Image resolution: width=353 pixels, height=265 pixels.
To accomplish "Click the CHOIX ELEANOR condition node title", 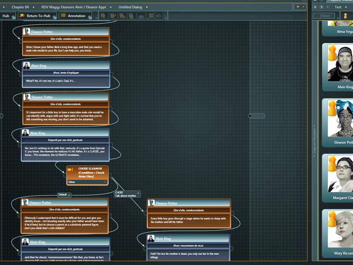I will point(91,172).
